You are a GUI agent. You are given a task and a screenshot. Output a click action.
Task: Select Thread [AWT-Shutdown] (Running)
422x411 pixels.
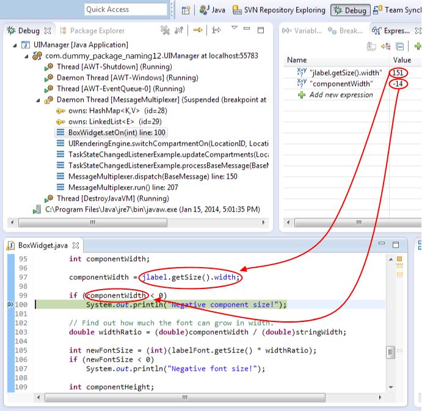pos(114,66)
